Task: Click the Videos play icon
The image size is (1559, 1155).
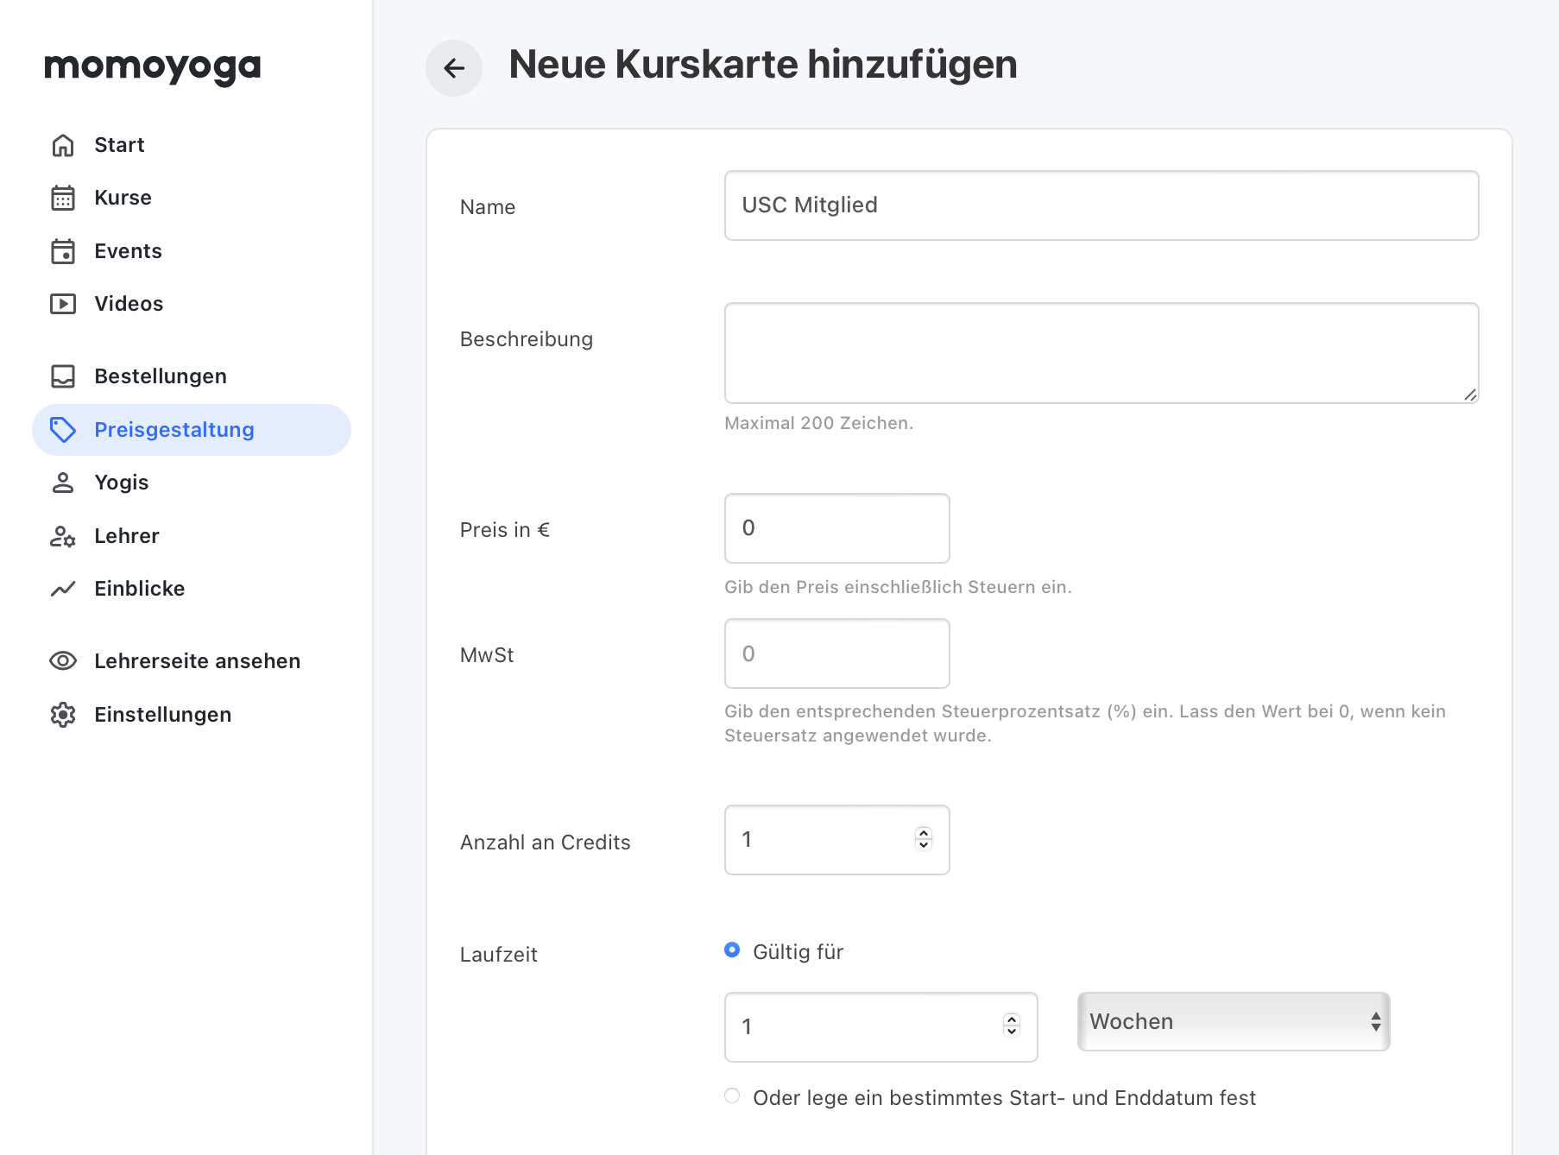Action: tap(63, 304)
